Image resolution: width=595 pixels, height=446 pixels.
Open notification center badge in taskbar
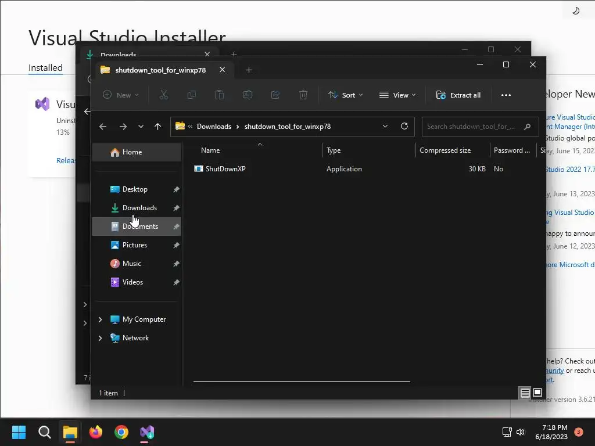tap(578, 431)
